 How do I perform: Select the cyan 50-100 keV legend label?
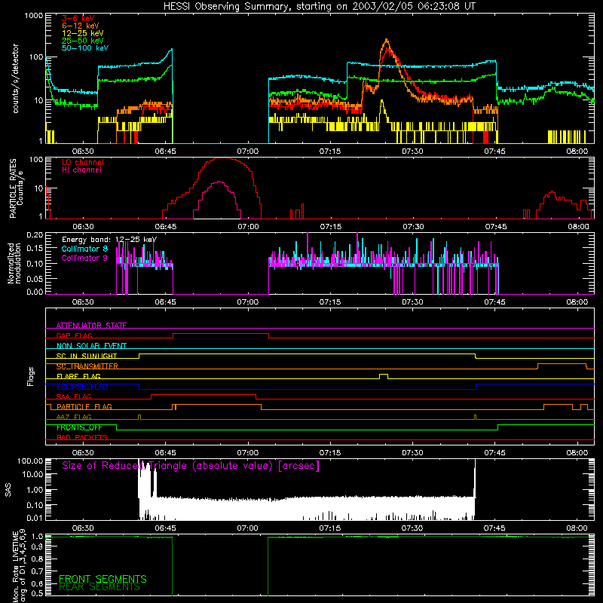pyautogui.click(x=85, y=48)
